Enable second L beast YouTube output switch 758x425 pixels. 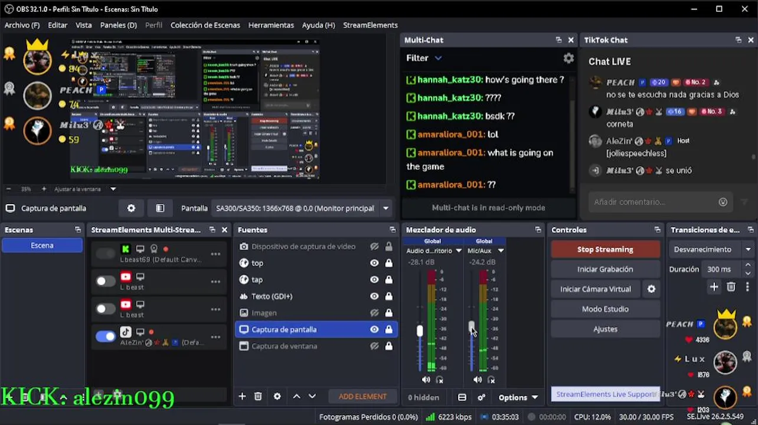point(106,309)
